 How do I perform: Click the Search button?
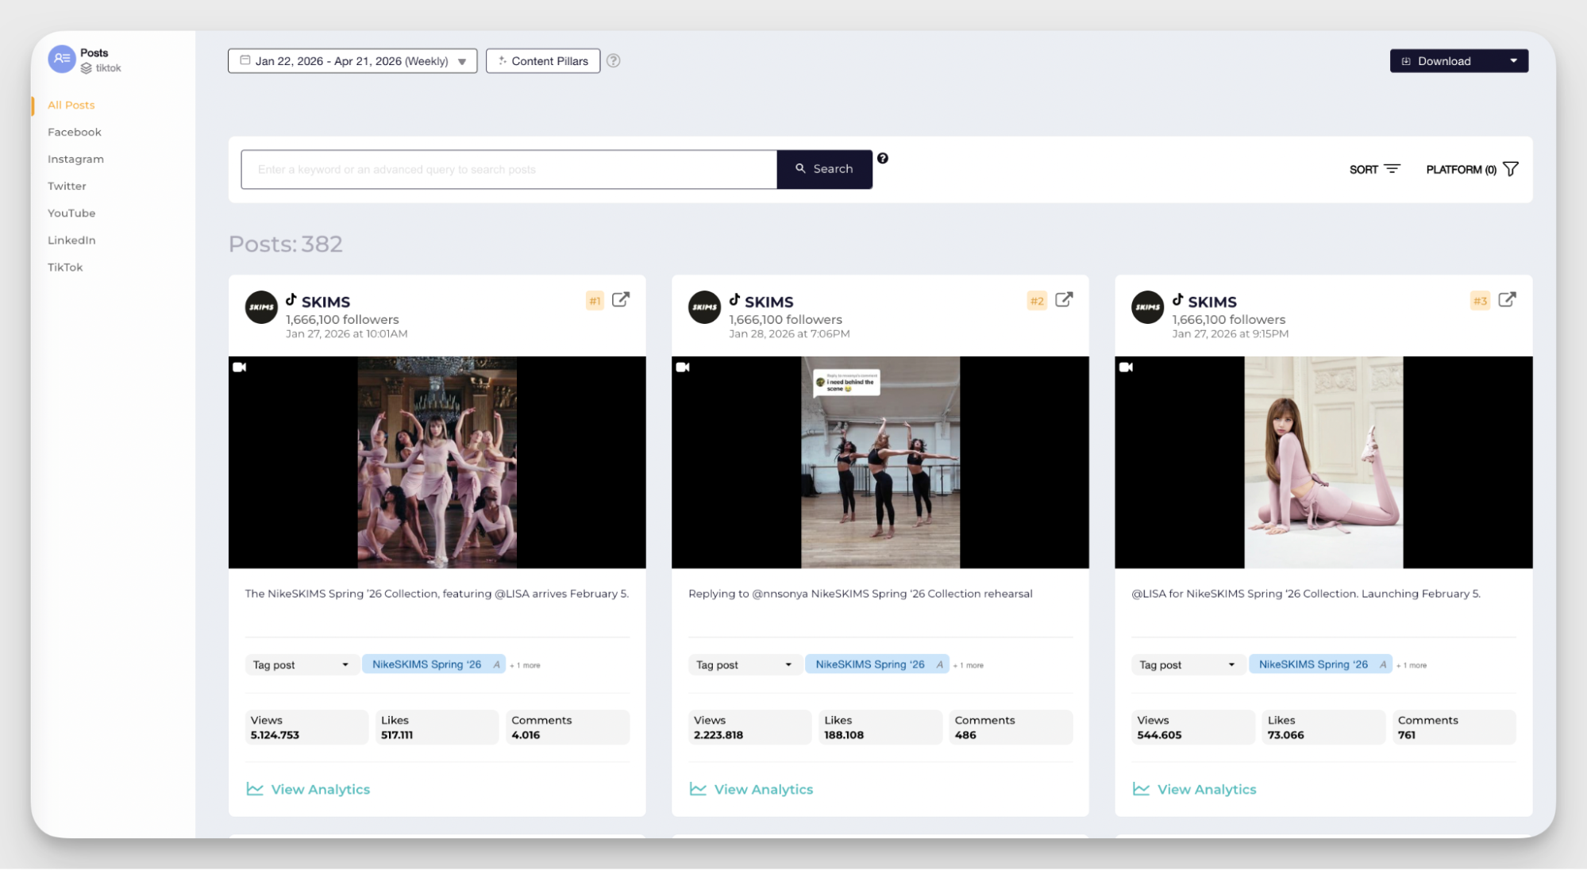[824, 169]
